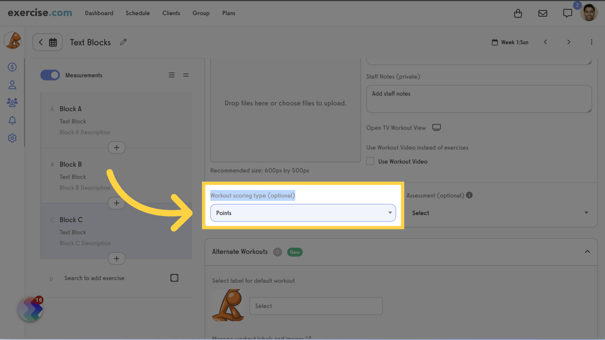
Task: Click the Search to add exercise field
Action: pos(94,278)
